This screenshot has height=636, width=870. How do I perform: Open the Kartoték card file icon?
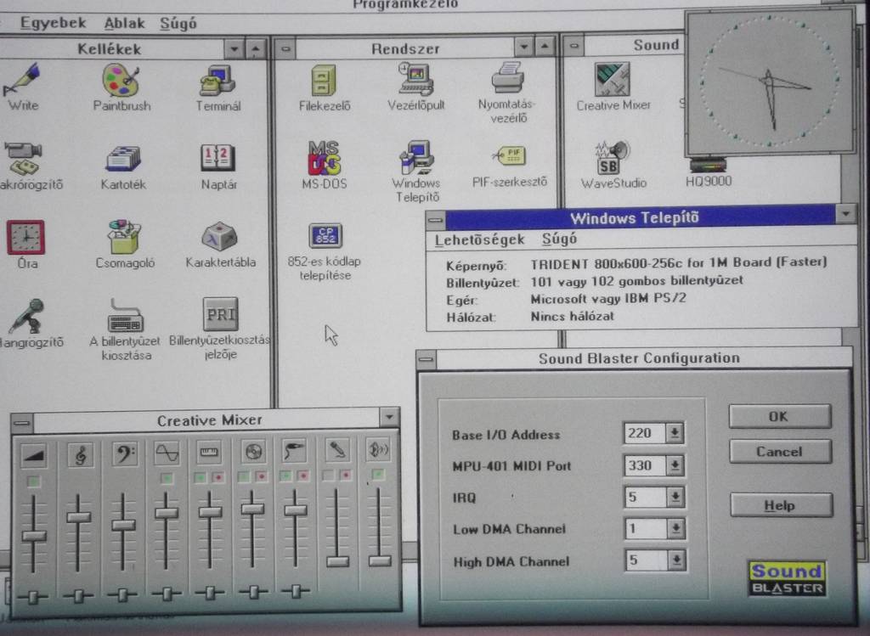[x=123, y=159]
